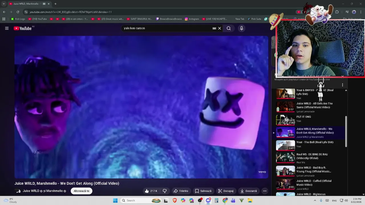
Task: Open the Kick Logo bookmark
Action: tap(18, 19)
